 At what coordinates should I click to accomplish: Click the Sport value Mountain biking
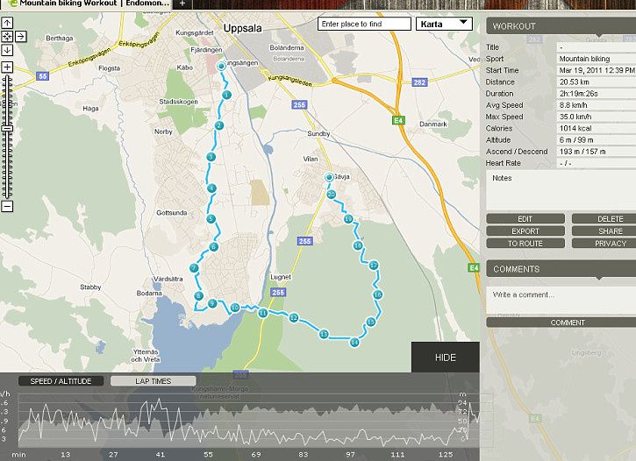[584, 59]
